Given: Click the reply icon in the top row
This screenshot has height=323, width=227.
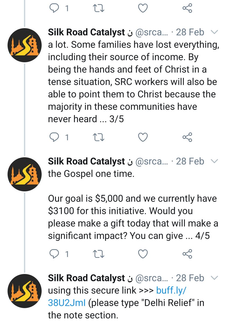Looking at the screenshot, I should point(55,8).
